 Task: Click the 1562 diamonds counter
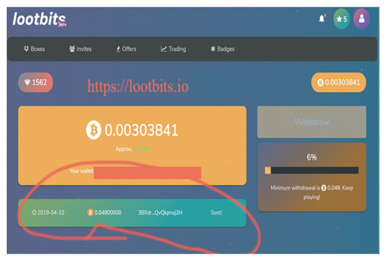point(35,82)
